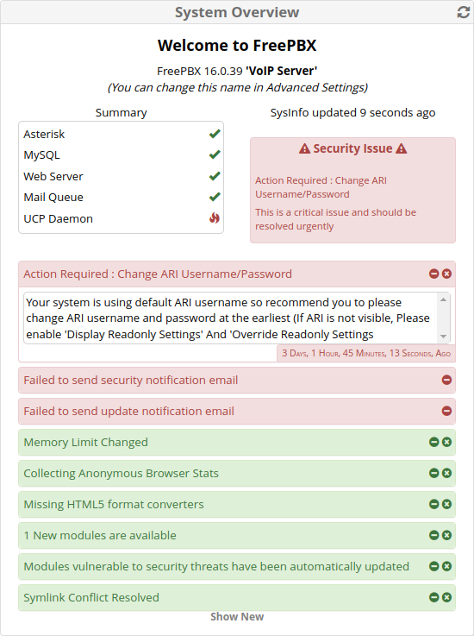Click scroll-up arrow in ARI message box
The width and height of the screenshot is (474, 636).
coord(444,299)
